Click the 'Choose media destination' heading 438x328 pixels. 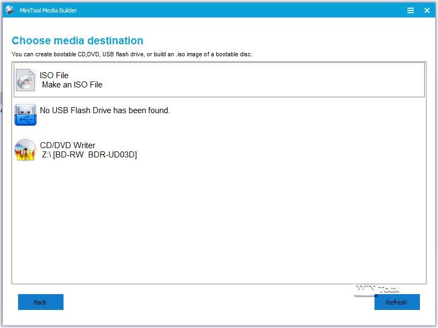[x=78, y=40]
